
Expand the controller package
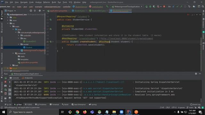pos(19,35)
